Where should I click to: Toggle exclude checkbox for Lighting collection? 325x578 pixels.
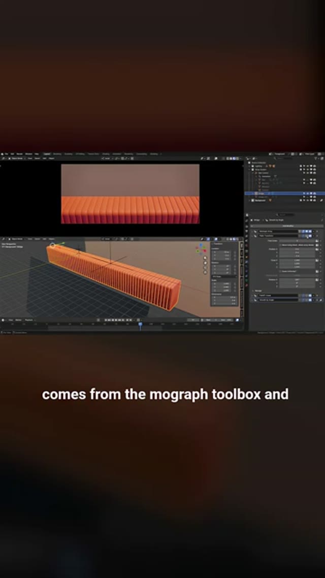click(301, 166)
